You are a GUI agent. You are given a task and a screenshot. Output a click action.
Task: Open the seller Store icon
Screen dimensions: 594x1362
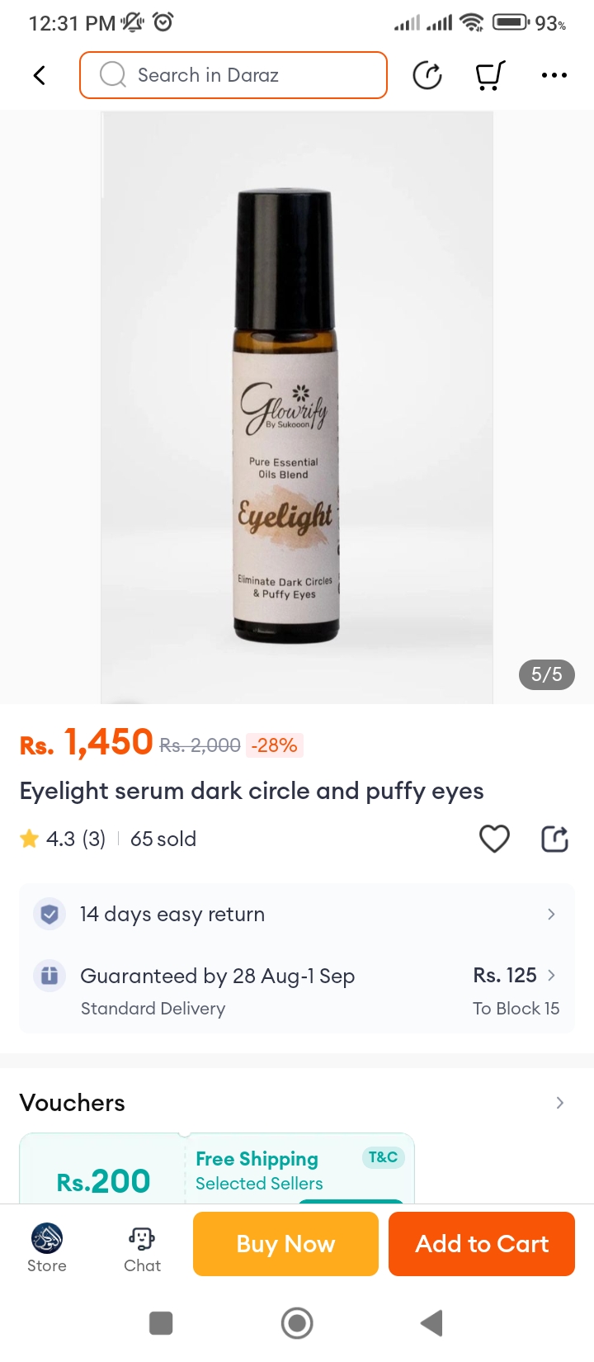pyautogui.click(x=47, y=1248)
